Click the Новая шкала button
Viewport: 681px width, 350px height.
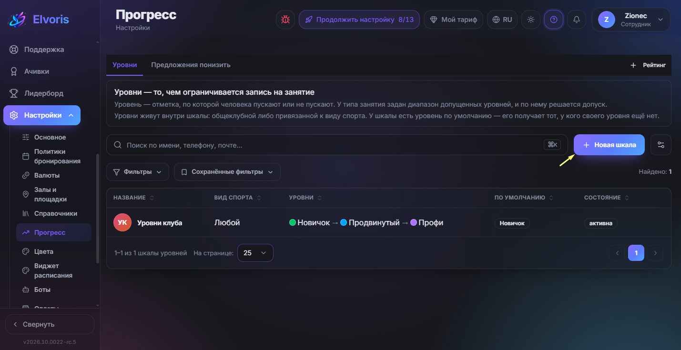pos(609,145)
